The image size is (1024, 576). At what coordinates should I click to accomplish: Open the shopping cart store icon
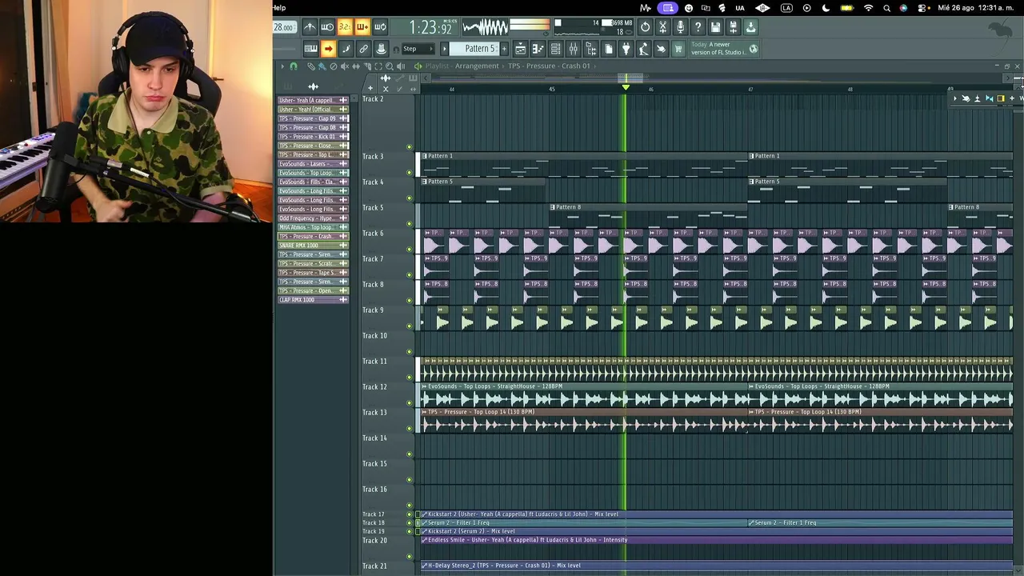point(678,49)
